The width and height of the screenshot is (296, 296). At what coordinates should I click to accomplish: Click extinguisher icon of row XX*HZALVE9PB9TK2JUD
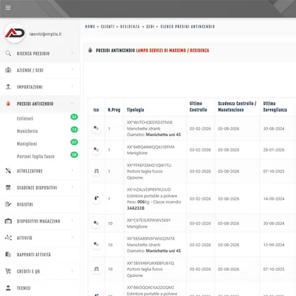coord(96,199)
